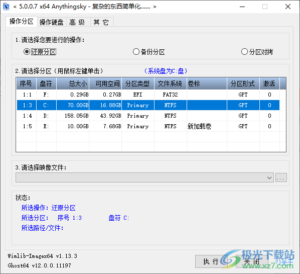Screen dimensions: 300x274
Task: Sort by 序号 column header
Action: click(26, 83)
